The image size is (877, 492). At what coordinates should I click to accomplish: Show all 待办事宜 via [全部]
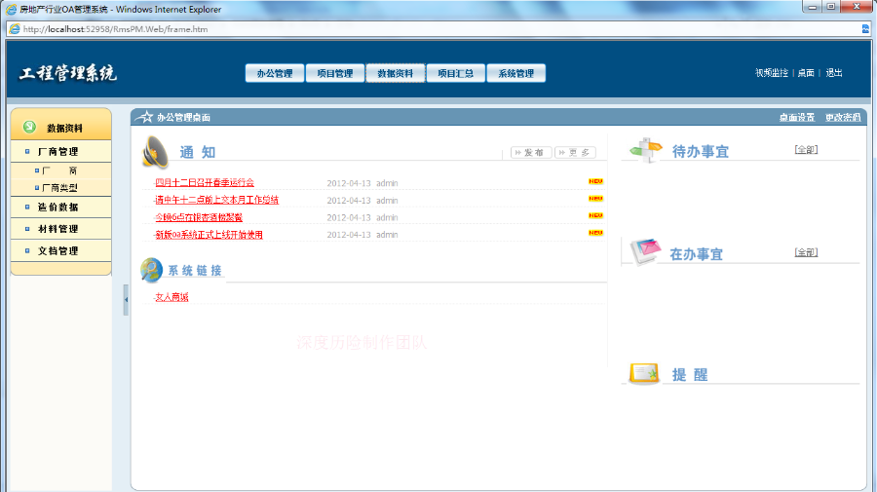[x=806, y=149]
